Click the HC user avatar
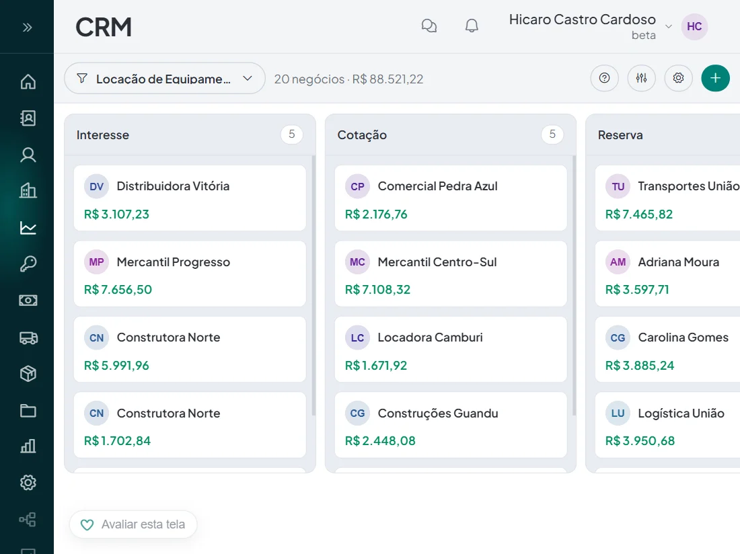 pos(694,26)
